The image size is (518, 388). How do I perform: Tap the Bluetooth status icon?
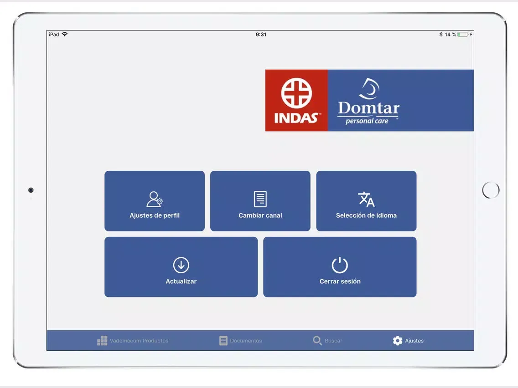pos(440,34)
